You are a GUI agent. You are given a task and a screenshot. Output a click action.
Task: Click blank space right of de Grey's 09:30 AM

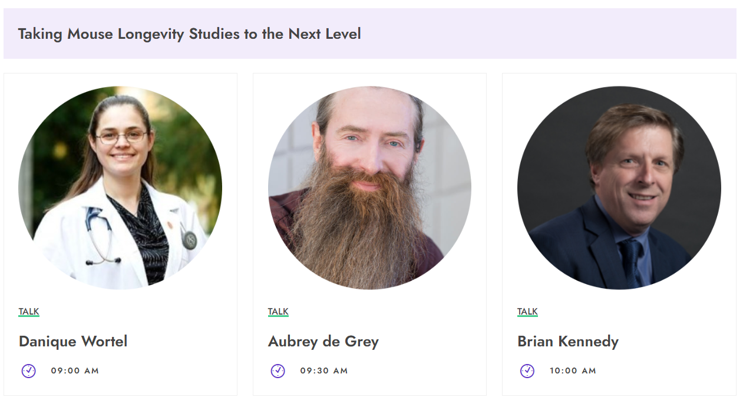click(x=418, y=371)
